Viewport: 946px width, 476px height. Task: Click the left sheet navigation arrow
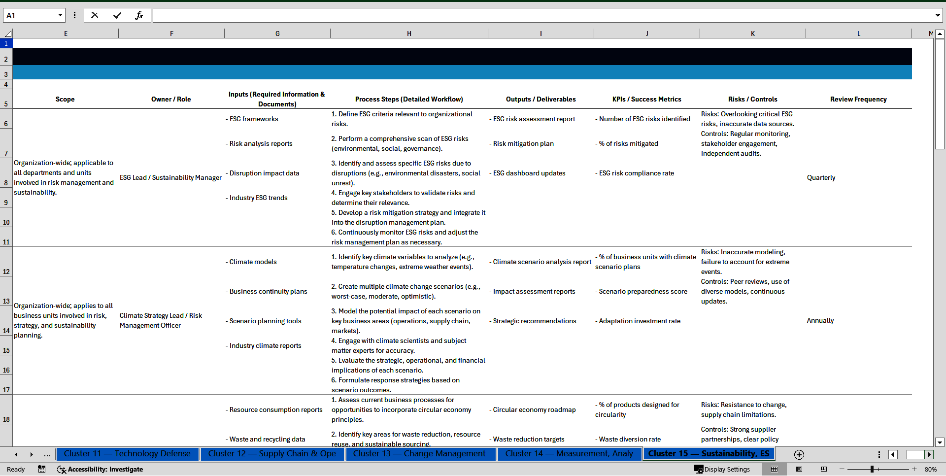(x=16, y=454)
